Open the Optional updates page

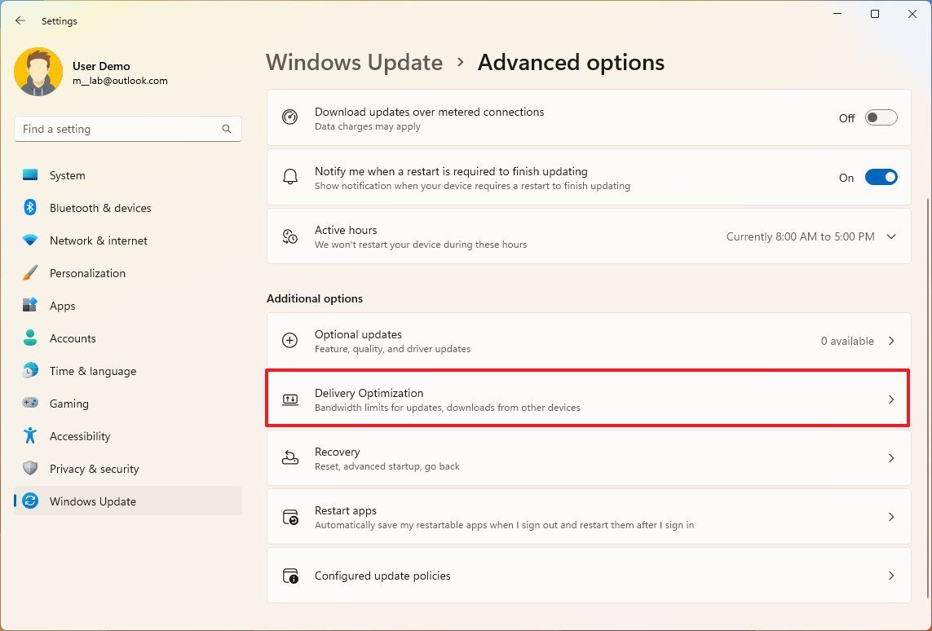tap(587, 340)
